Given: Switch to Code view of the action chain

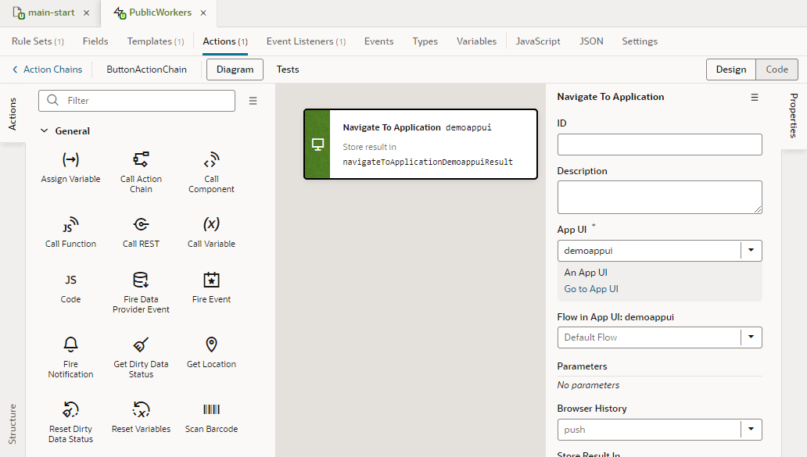Looking at the screenshot, I should pyautogui.click(x=777, y=69).
